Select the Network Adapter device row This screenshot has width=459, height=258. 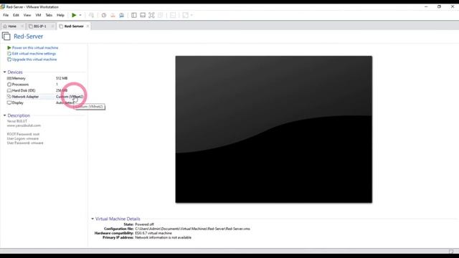(x=45, y=97)
